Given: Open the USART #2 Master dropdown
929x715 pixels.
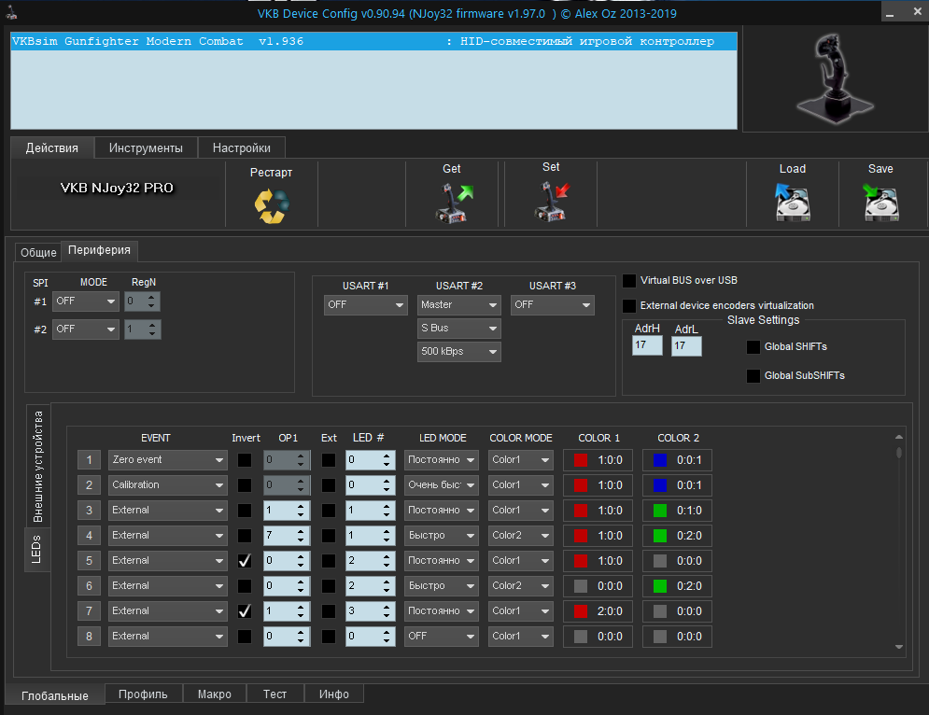Looking at the screenshot, I should 458,305.
